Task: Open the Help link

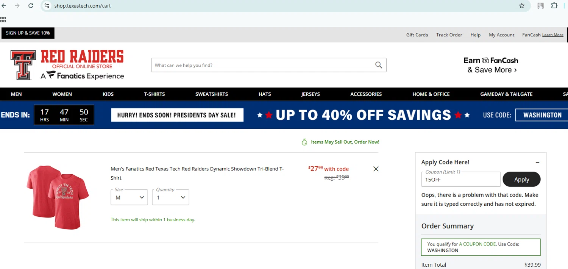Action: 476,35
